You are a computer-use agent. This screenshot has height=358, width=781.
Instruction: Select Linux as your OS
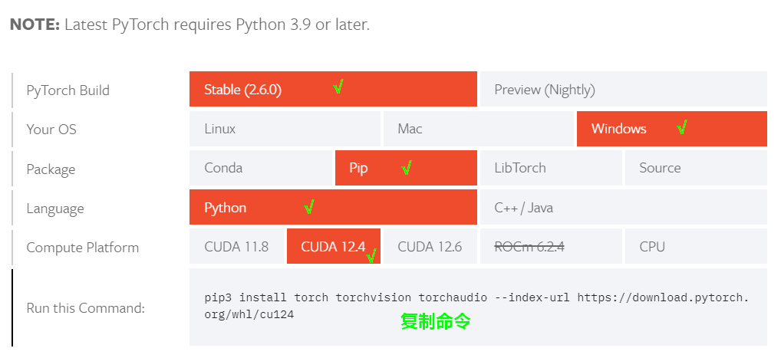[285, 129]
